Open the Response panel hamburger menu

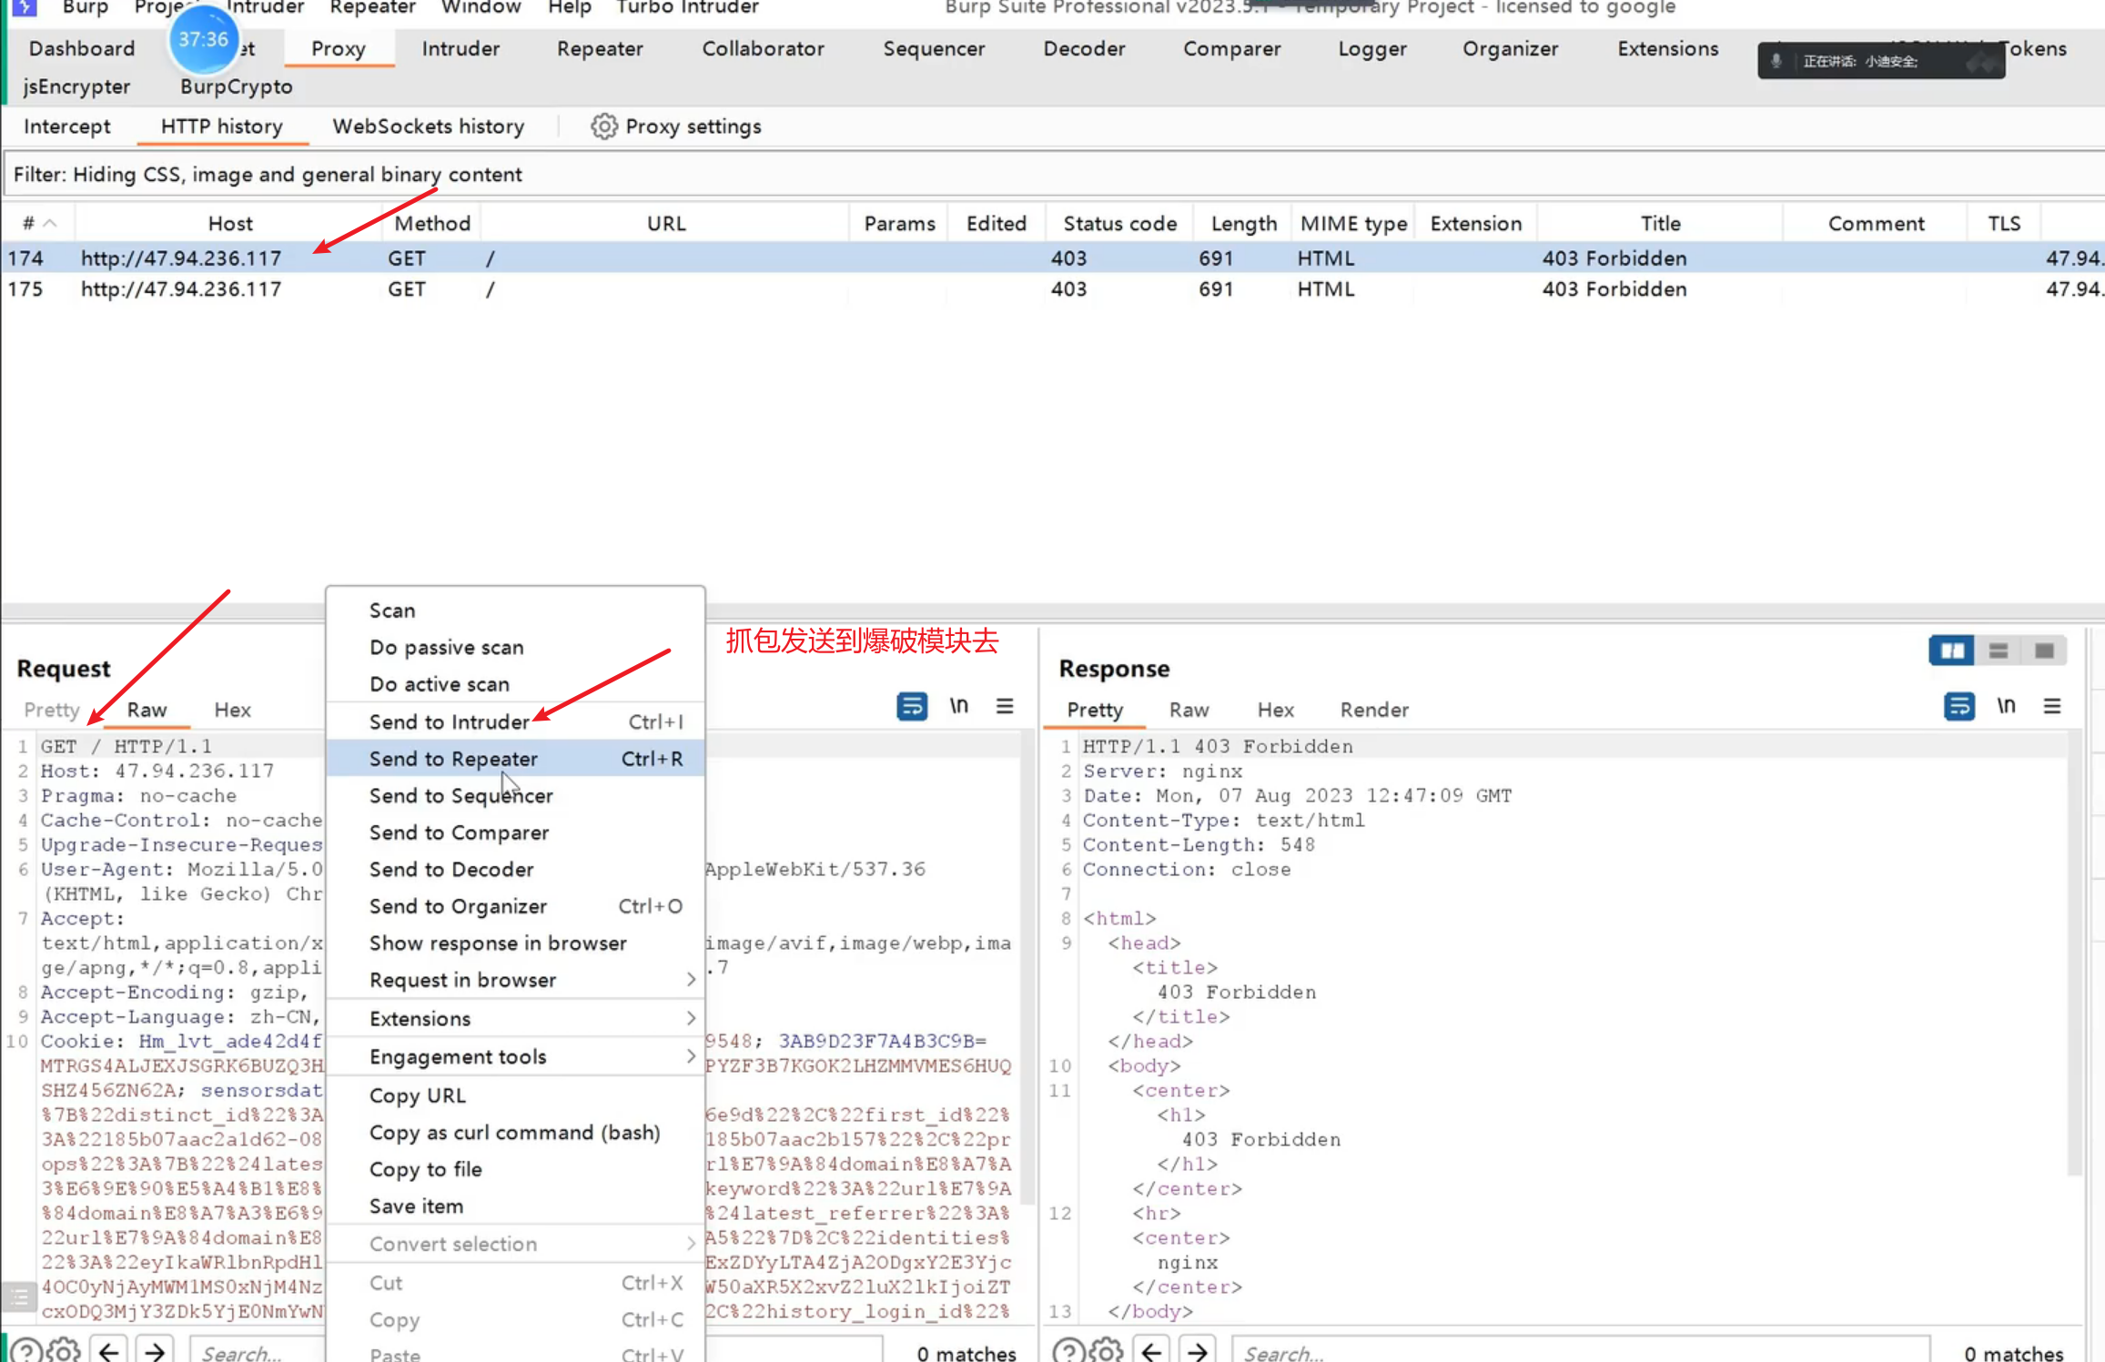(x=2052, y=706)
